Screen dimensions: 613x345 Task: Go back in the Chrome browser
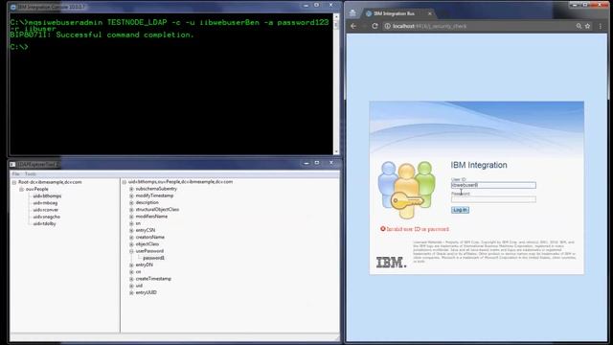tap(353, 26)
